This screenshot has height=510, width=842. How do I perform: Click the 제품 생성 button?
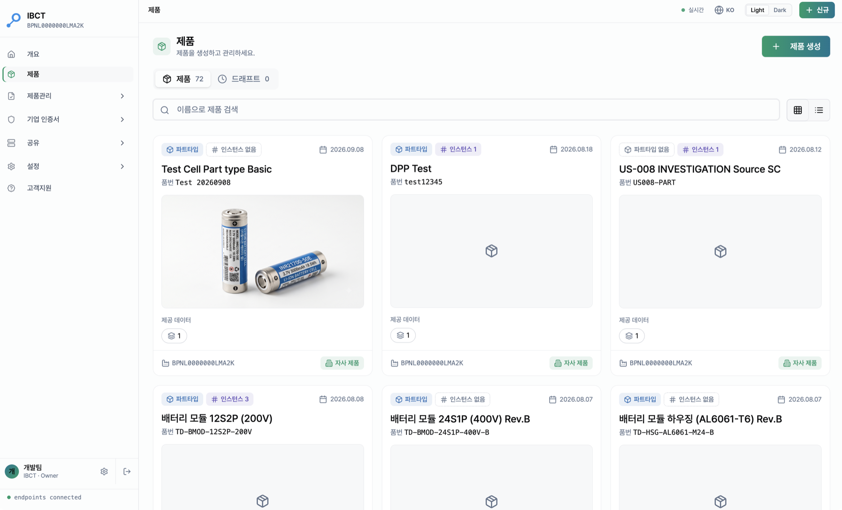(x=796, y=47)
